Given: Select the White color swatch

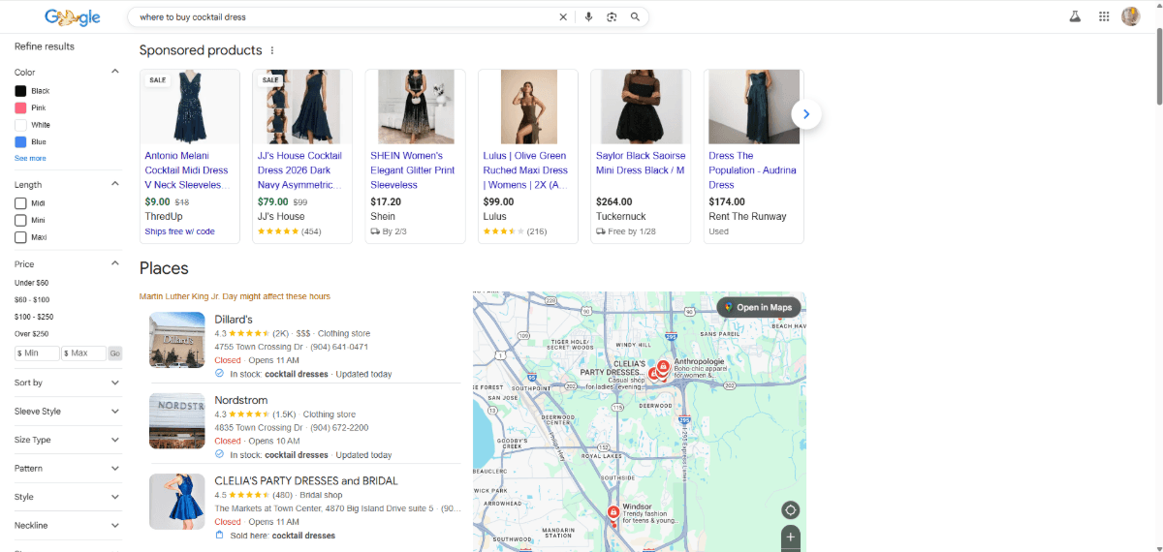Looking at the screenshot, I should tap(20, 125).
